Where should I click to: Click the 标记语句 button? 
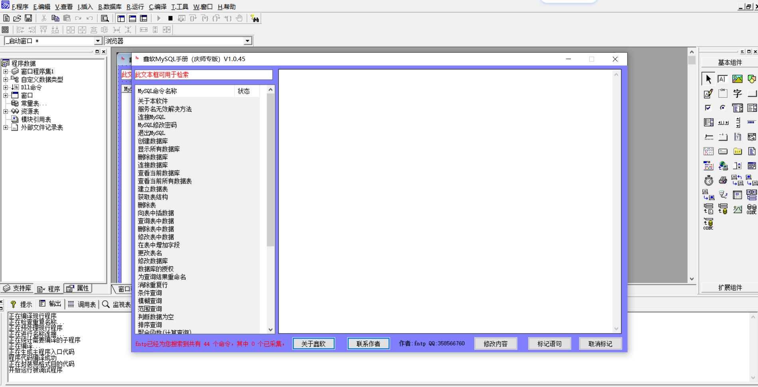pyautogui.click(x=549, y=343)
